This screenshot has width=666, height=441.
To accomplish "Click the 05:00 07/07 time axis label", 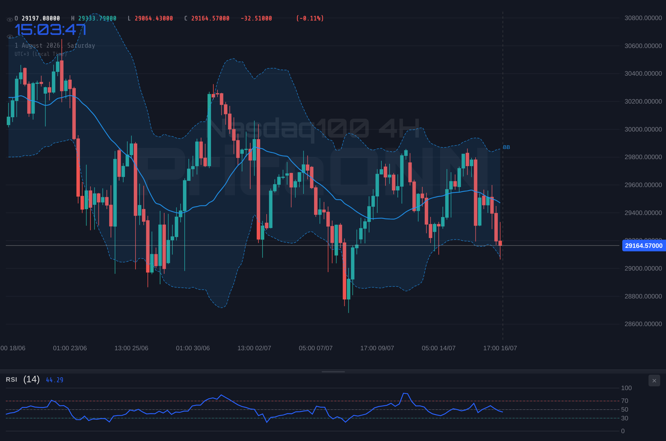I will [x=316, y=348].
